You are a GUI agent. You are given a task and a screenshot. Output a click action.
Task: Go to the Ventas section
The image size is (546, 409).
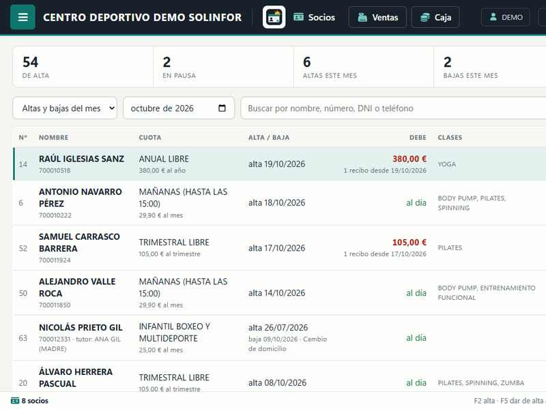click(377, 17)
